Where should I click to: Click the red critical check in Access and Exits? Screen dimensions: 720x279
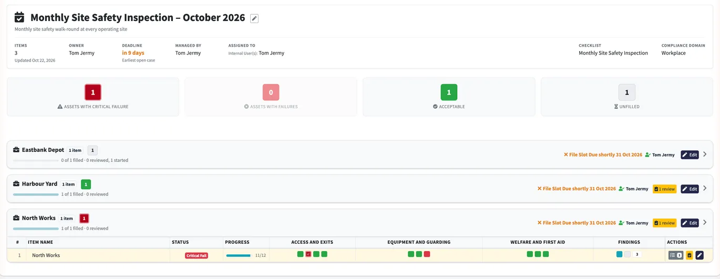pos(308,254)
